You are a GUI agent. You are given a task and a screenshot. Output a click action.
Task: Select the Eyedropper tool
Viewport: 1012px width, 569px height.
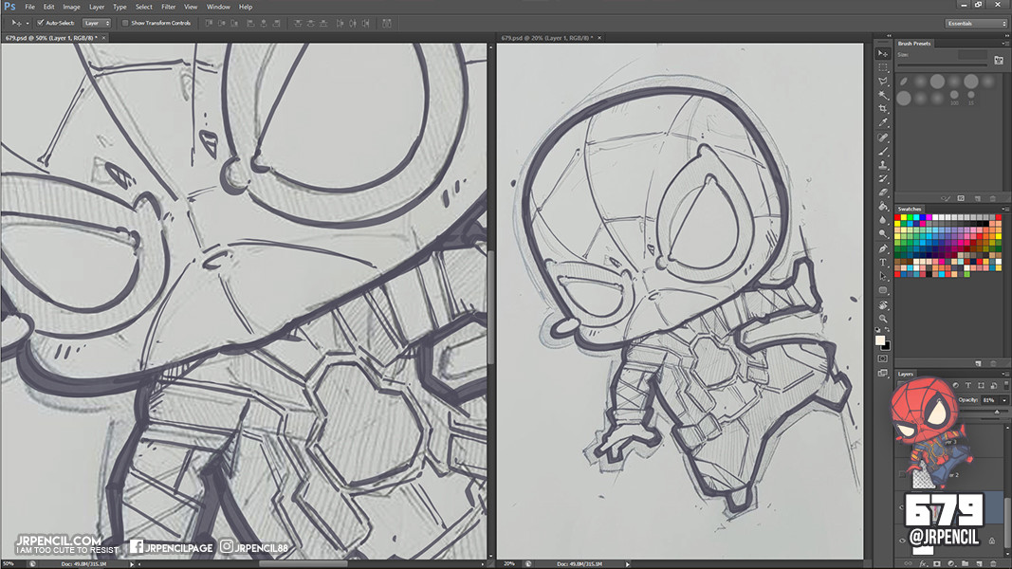[883, 122]
